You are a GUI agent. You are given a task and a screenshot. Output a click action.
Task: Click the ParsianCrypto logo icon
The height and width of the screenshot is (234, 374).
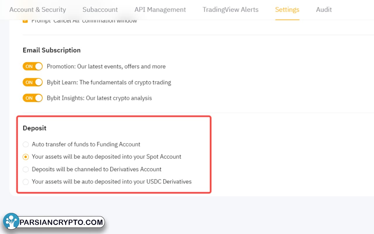pos(11,222)
